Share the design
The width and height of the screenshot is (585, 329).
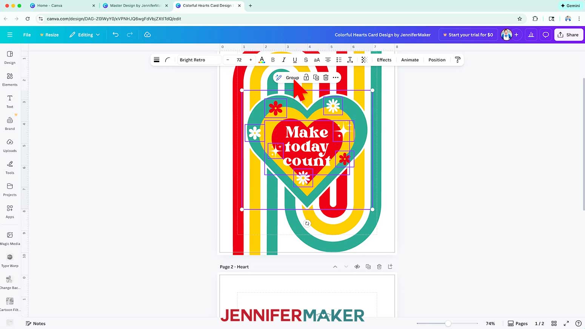click(x=568, y=35)
